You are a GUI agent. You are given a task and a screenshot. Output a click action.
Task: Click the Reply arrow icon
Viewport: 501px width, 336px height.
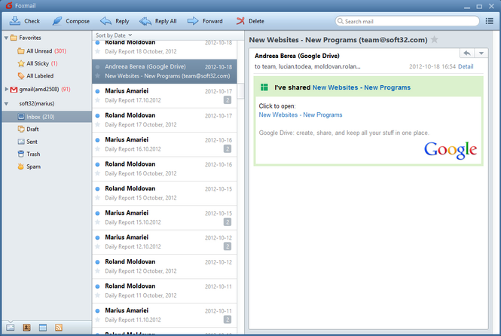(105, 21)
